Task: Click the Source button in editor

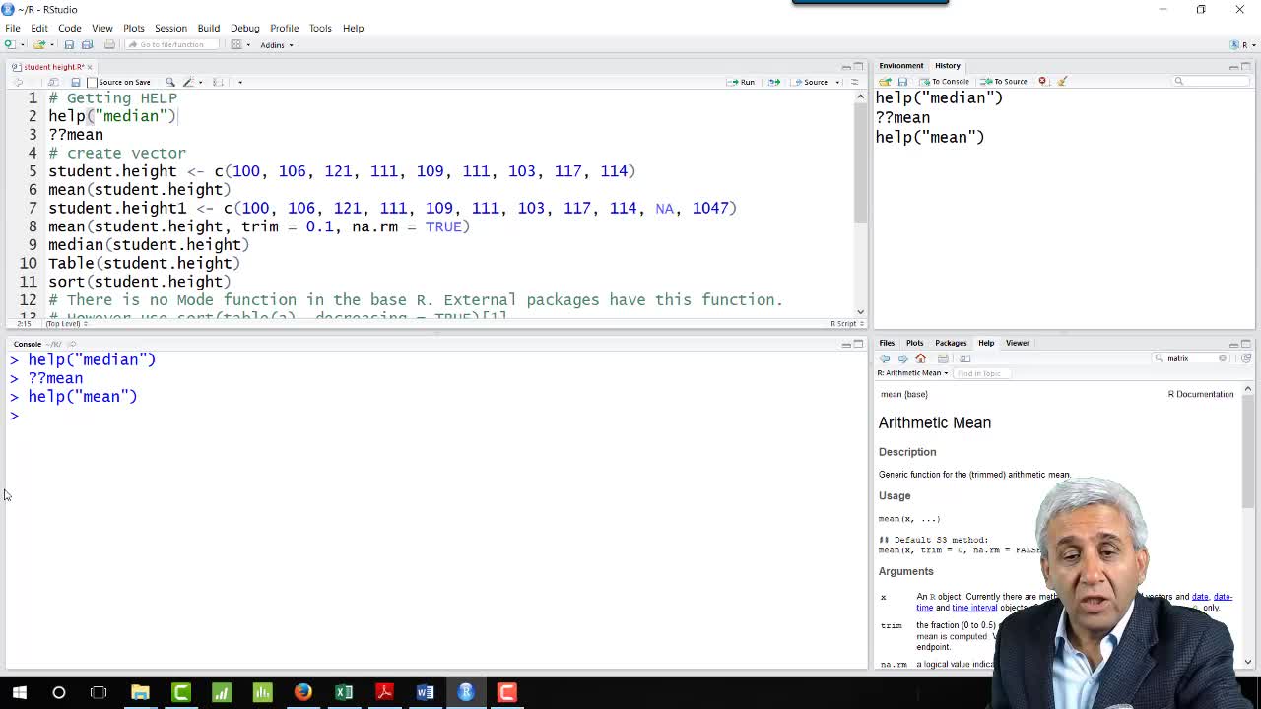Action: click(810, 82)
